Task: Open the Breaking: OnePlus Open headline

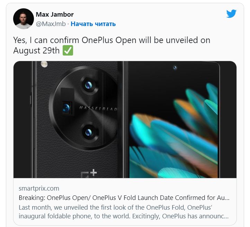Action: (124, 198)
